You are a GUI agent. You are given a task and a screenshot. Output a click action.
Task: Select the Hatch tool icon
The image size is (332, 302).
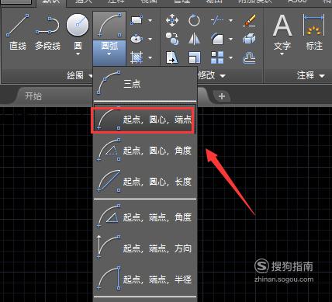click(x=137, y=57)
